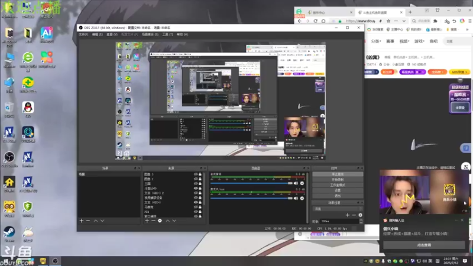Open browser hamburger menu

[469, 21]
